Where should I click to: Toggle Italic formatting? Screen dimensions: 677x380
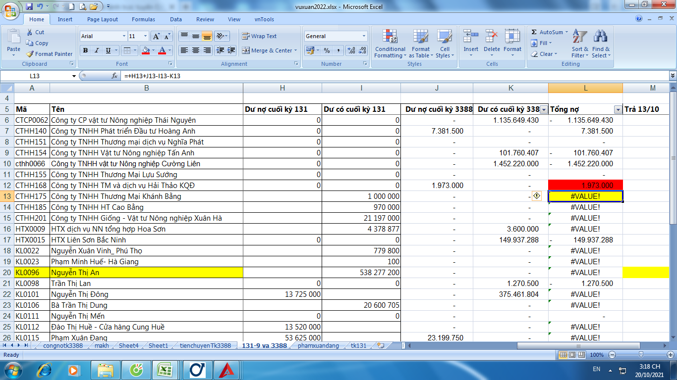pos(96,50)
